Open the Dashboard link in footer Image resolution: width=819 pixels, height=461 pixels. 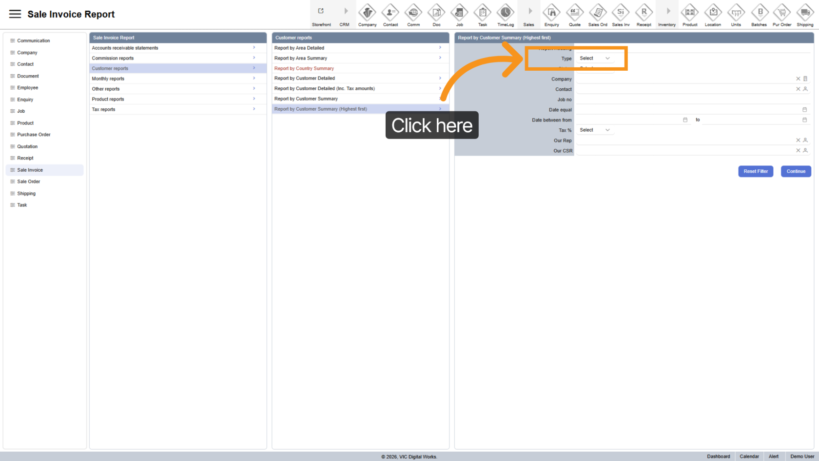pyautogui.click(x=718, y=457)
